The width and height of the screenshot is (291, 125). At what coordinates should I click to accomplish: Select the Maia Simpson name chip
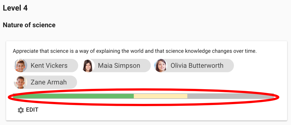coord(119,66)
